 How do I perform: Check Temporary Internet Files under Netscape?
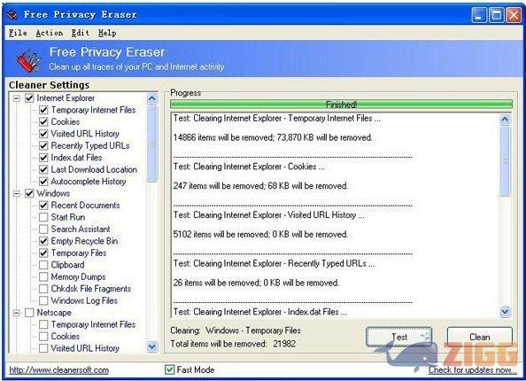point(43,324)
